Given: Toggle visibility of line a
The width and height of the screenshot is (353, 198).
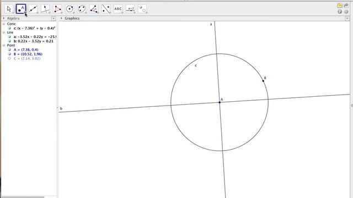Looking at the screenshot, I should click(x=9, y=37).
